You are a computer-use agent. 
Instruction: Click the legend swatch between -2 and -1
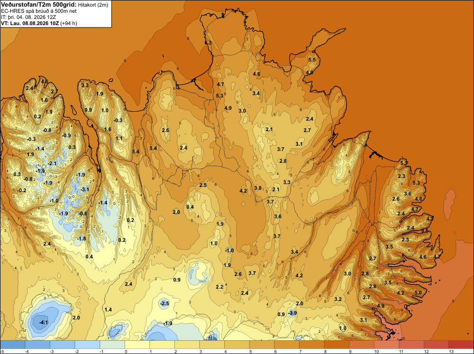pyautogui.click(x=87, y=345)
